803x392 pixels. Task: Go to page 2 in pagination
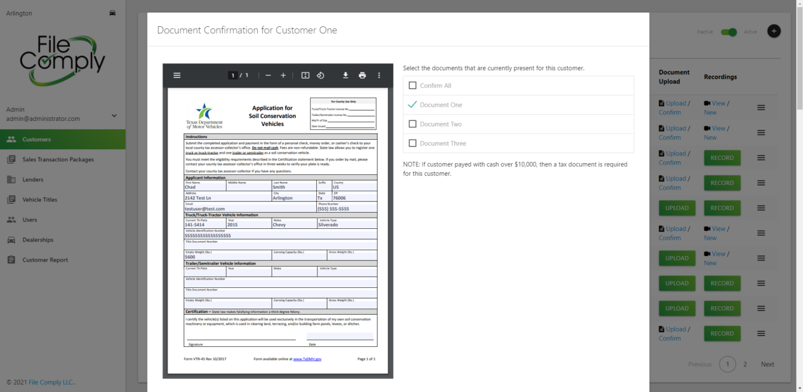point(745,364)
